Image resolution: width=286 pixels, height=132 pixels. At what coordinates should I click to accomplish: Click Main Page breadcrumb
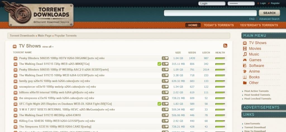44,36
